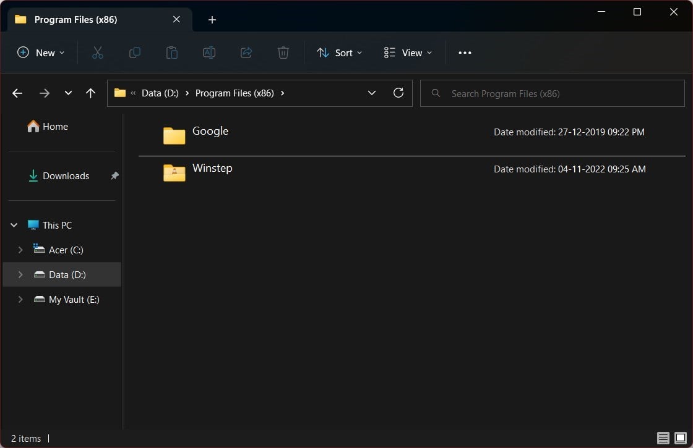This screenshot has height=448, width=693.
Task: Select the Winstep folder icon
Action: click(x=174, y=172)
